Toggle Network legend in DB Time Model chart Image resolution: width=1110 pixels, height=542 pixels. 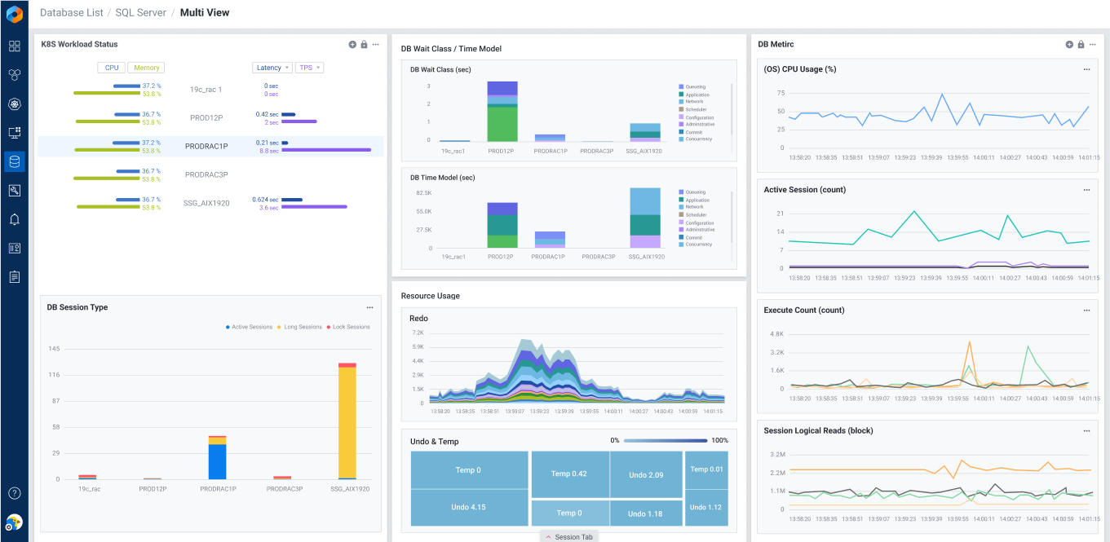click(x=691, y=207)
